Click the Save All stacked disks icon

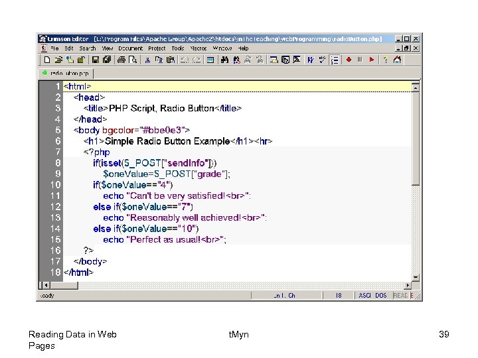click(x=107, y=60)
